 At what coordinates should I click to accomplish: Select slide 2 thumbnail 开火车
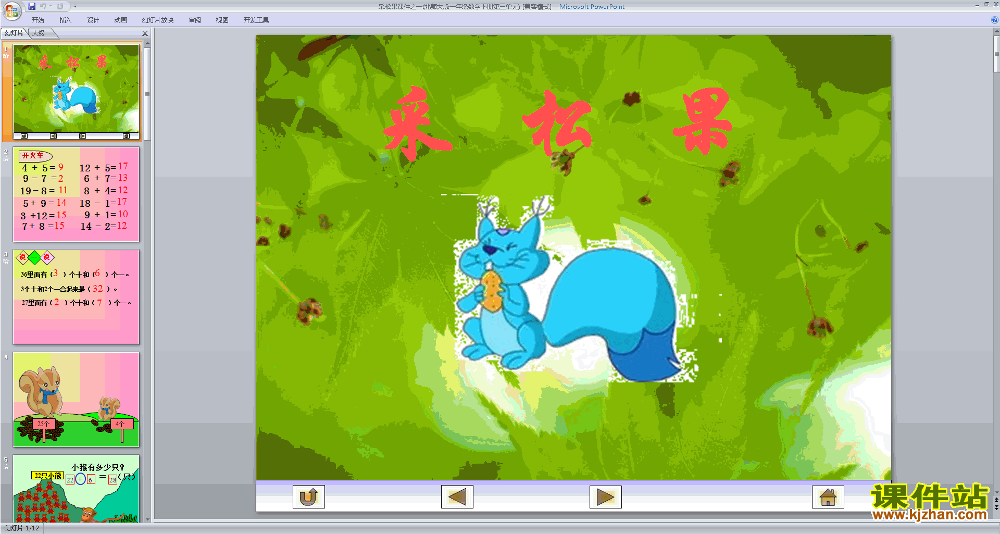click(x=76, y=194)
